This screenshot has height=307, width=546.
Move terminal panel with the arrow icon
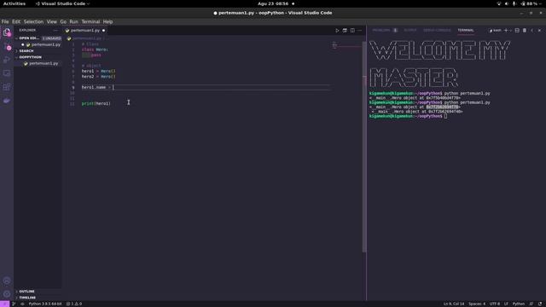532,31
